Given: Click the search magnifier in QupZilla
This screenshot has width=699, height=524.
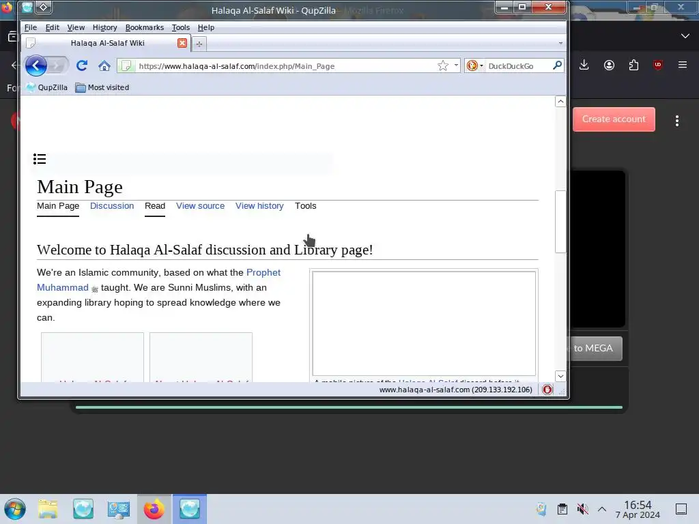Looking at the screenshot, I should click(557, 65).
